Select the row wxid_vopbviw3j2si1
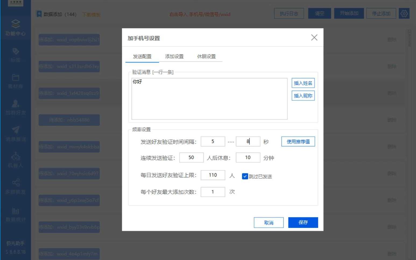Image resolution: width=416 pixels, height=260 pixels. [x=69, y=40]
